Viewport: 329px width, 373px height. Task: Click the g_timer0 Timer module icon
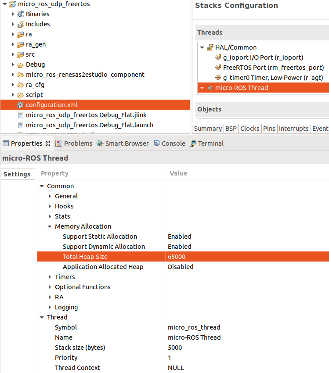pos(218,78)
